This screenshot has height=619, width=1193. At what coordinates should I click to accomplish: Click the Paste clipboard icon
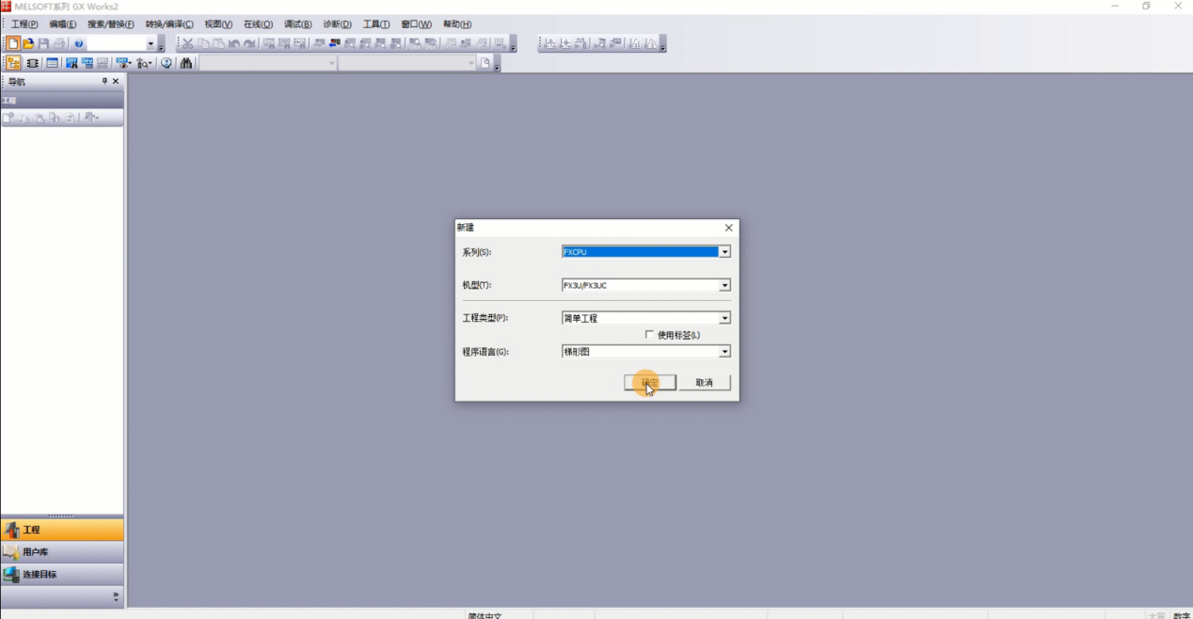pyautogui.click(x=218, y=43)
